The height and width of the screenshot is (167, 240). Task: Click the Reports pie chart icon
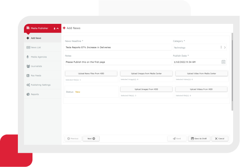click(x=28, y=94)
